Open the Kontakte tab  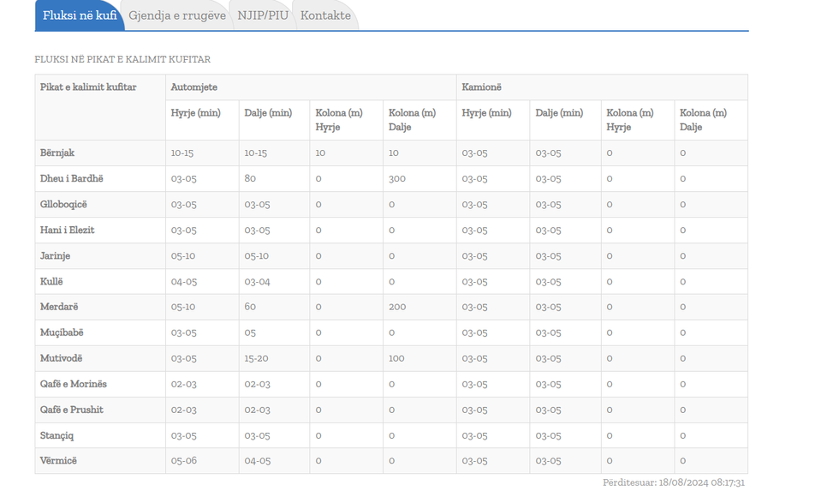click(325, 15)
